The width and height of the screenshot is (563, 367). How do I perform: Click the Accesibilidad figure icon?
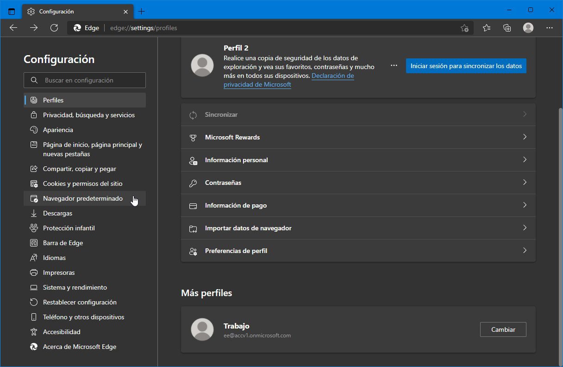(33, 332)
